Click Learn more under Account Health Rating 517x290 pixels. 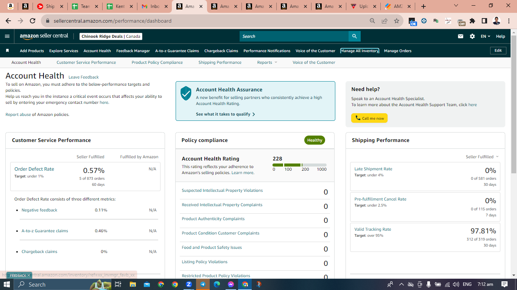coord(243,173)
